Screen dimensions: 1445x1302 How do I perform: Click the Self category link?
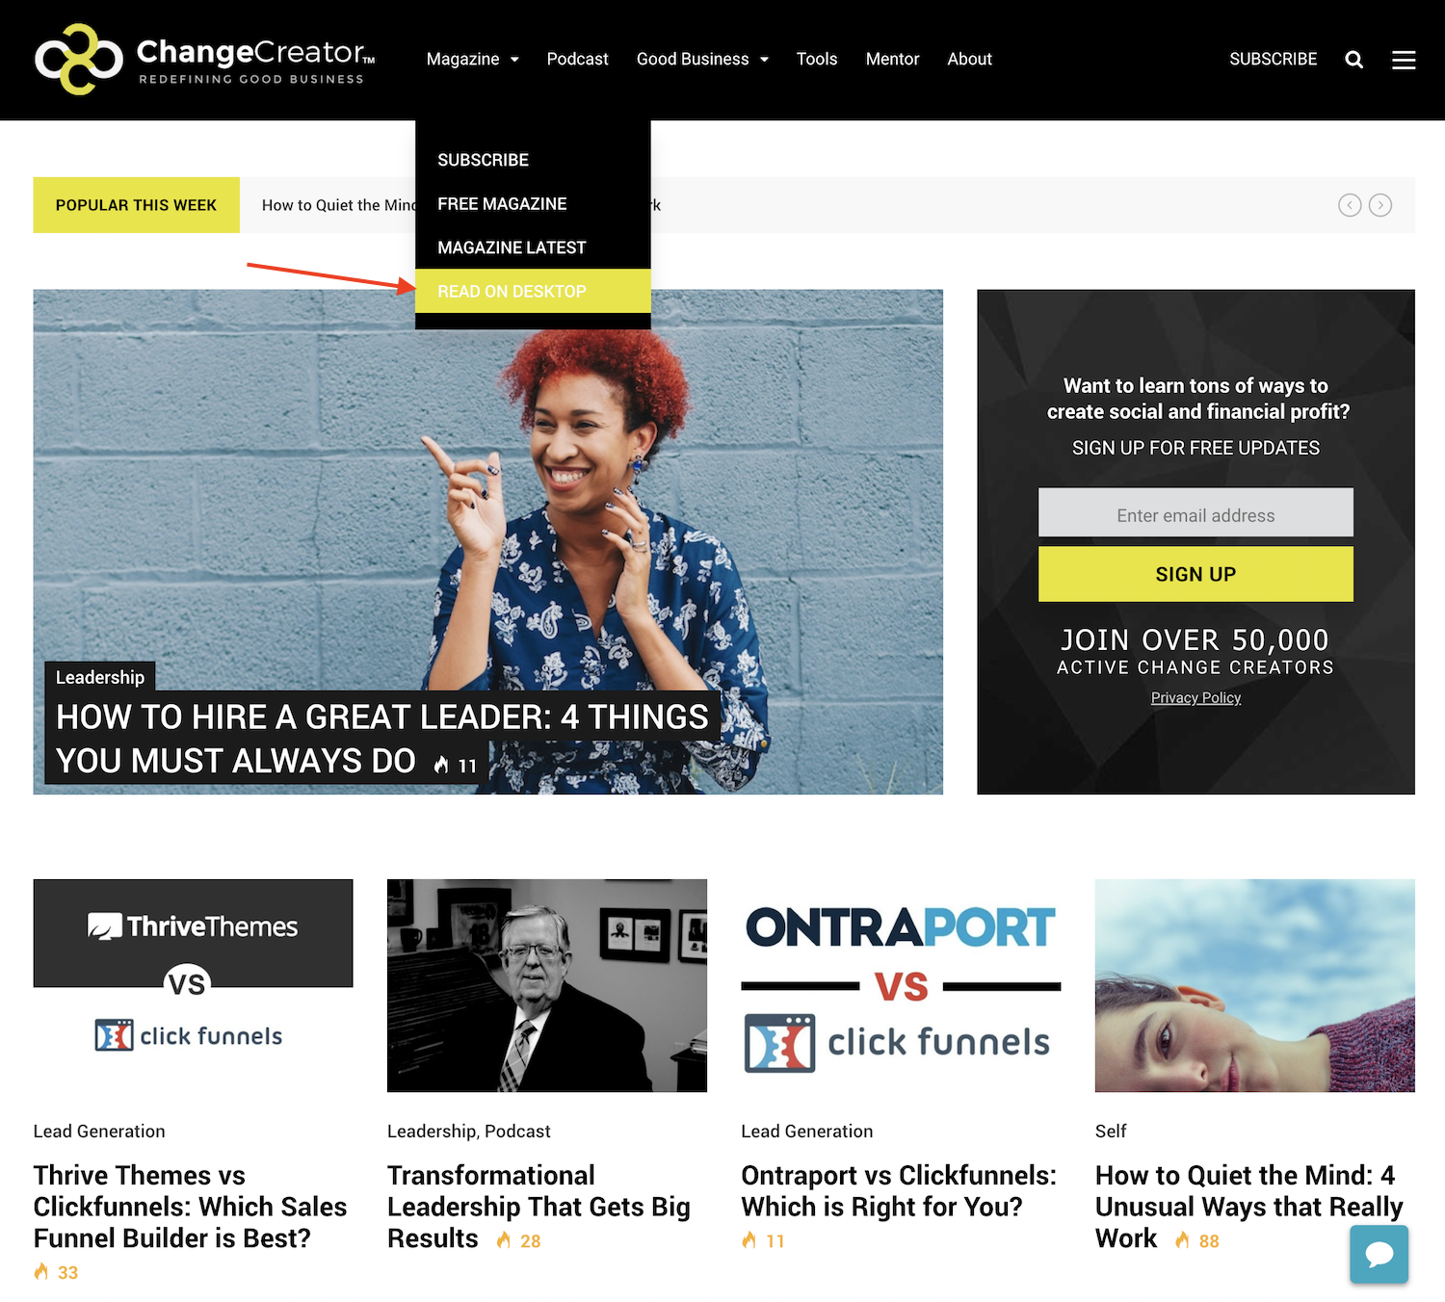pyautogui.click(x=1111, y=1132)
